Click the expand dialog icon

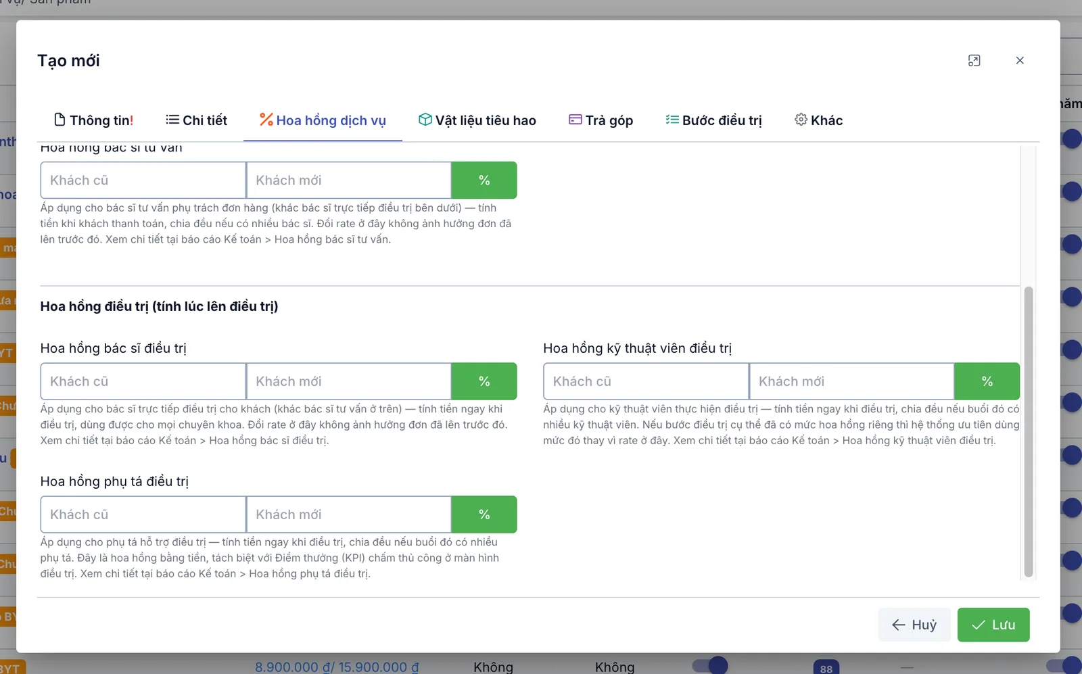974,61
